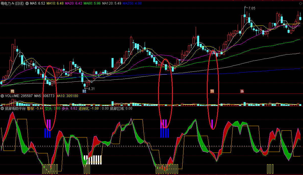Open the 榜 event marker
Viewport: 303px width, 175px height.
click(12, 91)
